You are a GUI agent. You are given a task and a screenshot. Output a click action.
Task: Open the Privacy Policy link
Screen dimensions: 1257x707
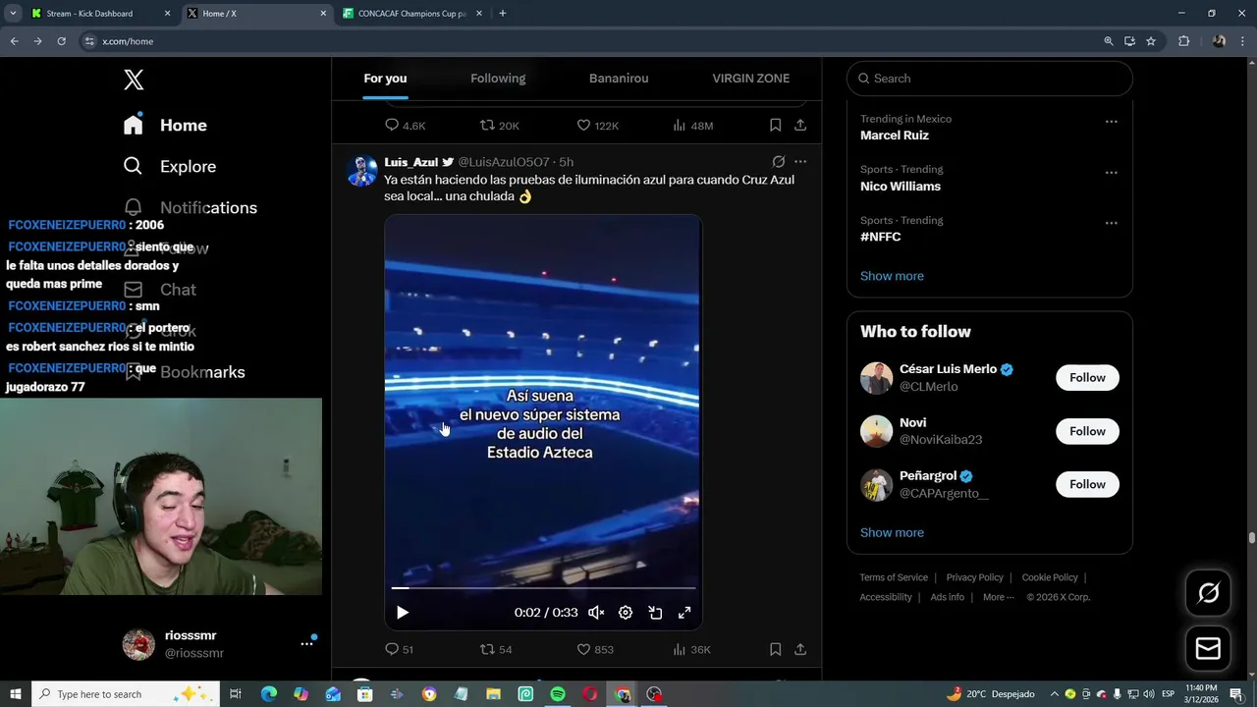tap(974, 577)
